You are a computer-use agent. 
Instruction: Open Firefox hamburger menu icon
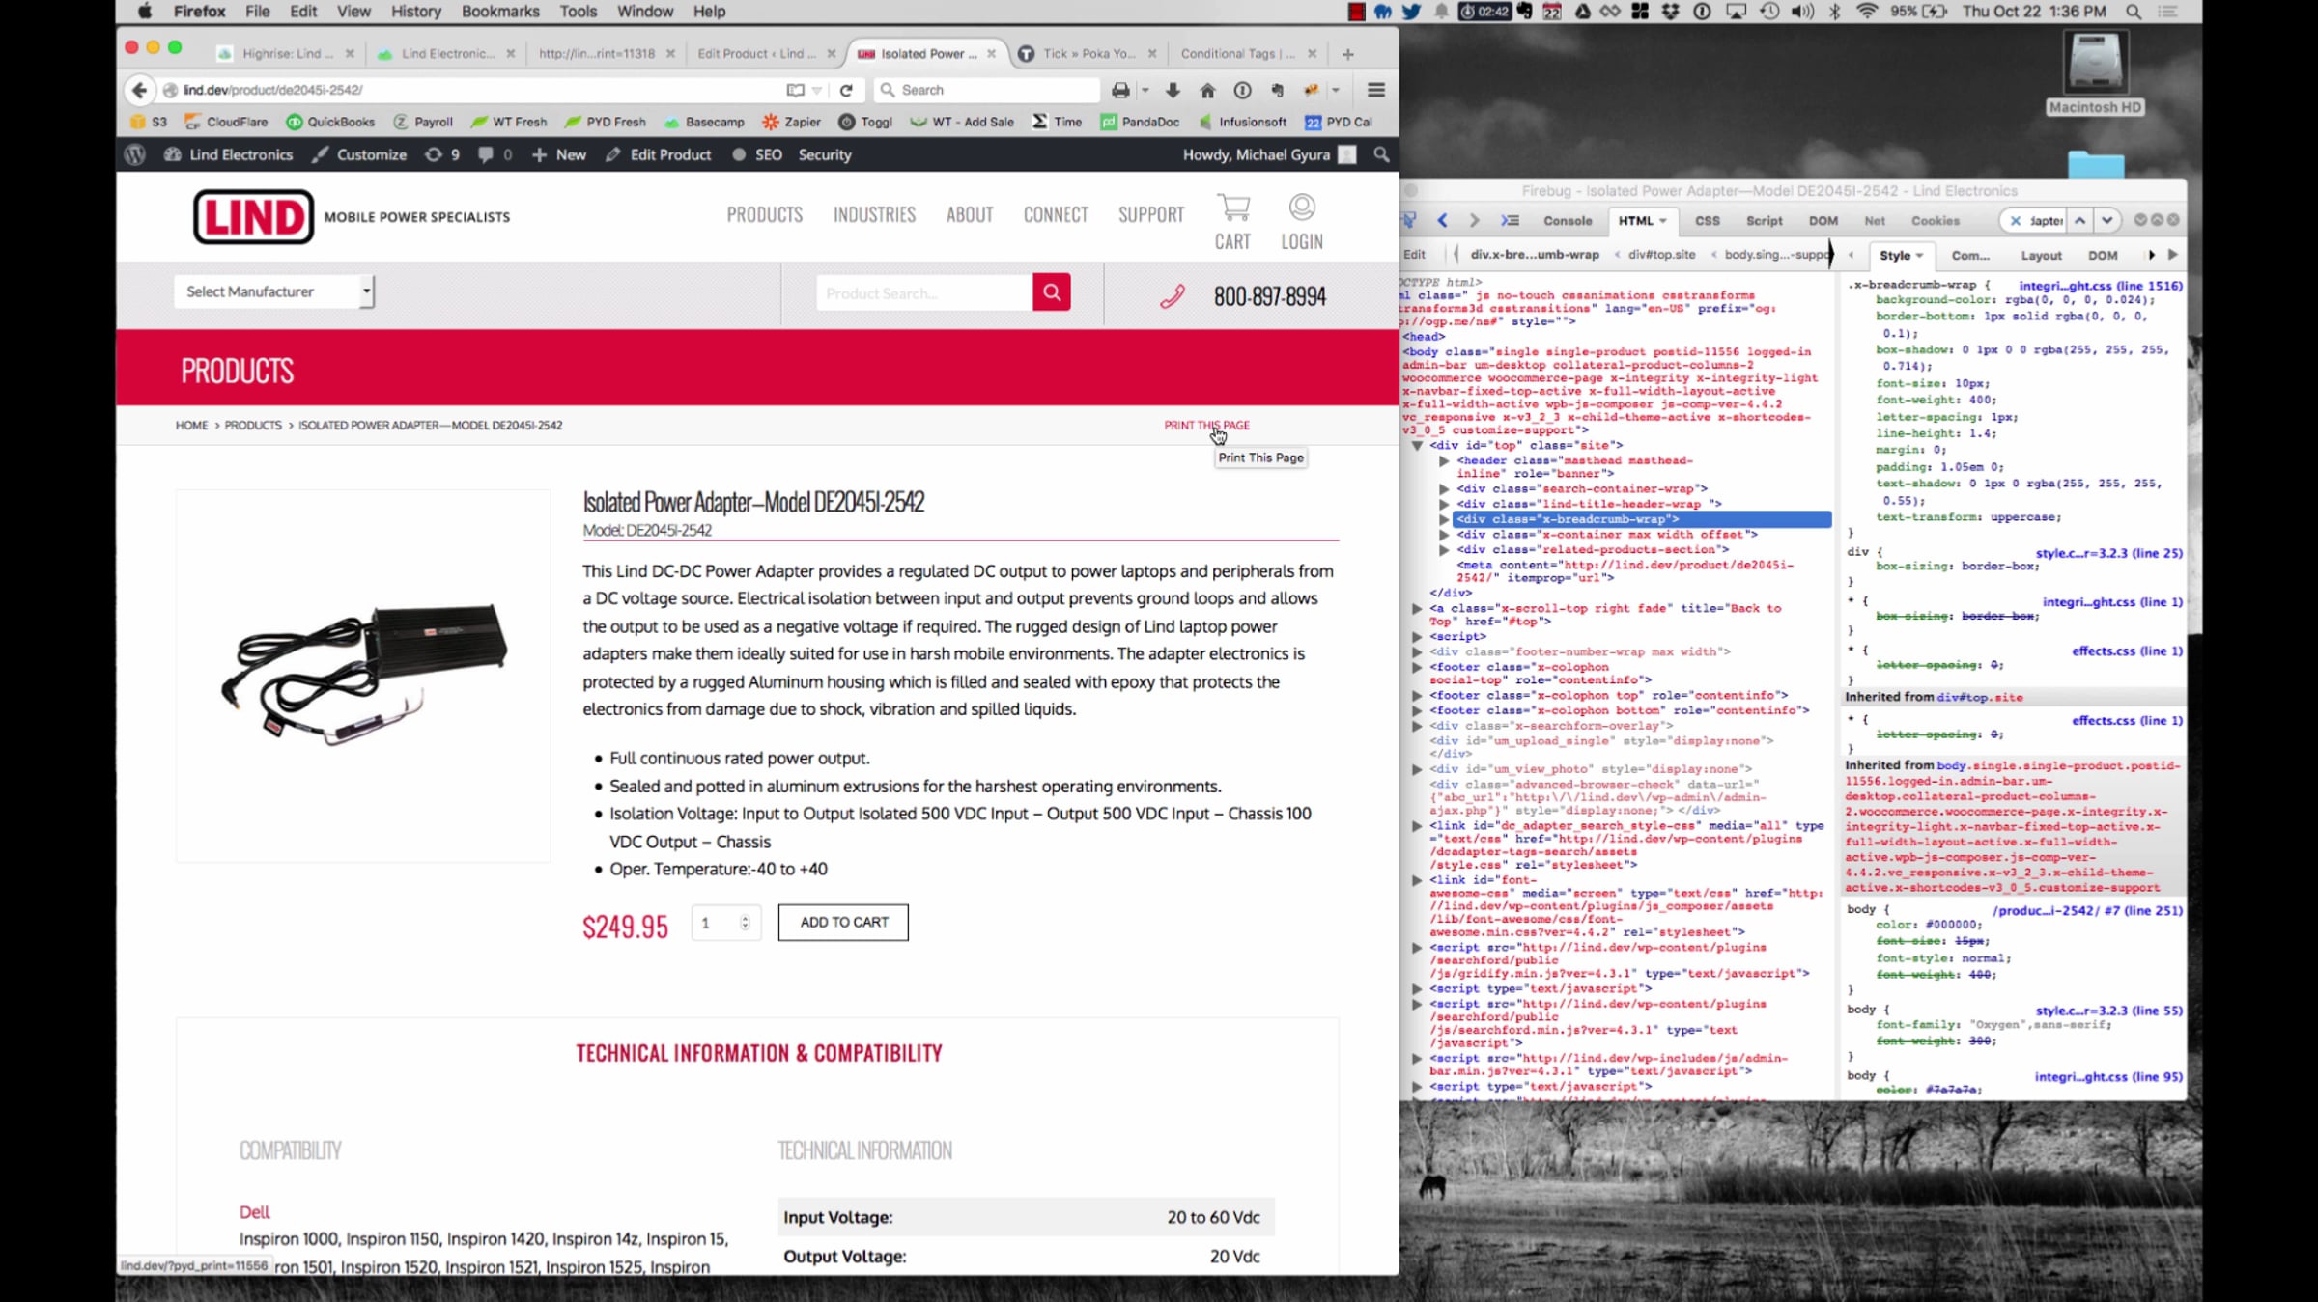[1376, 90]
